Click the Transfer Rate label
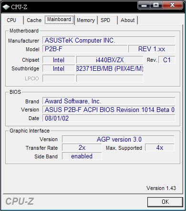The width and height of the screenshot is (186, 211). coord(41,148)
